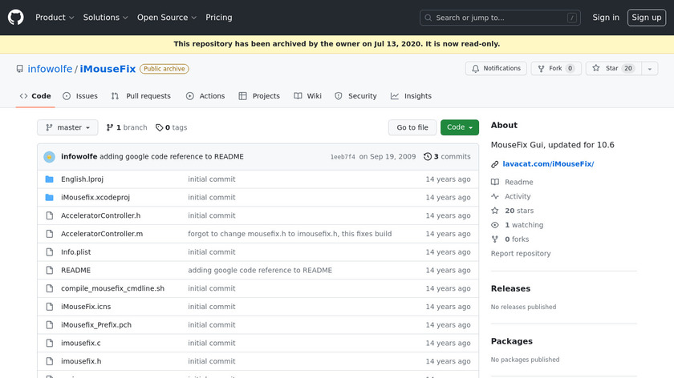Expand the Product menu

click(55, 18)
